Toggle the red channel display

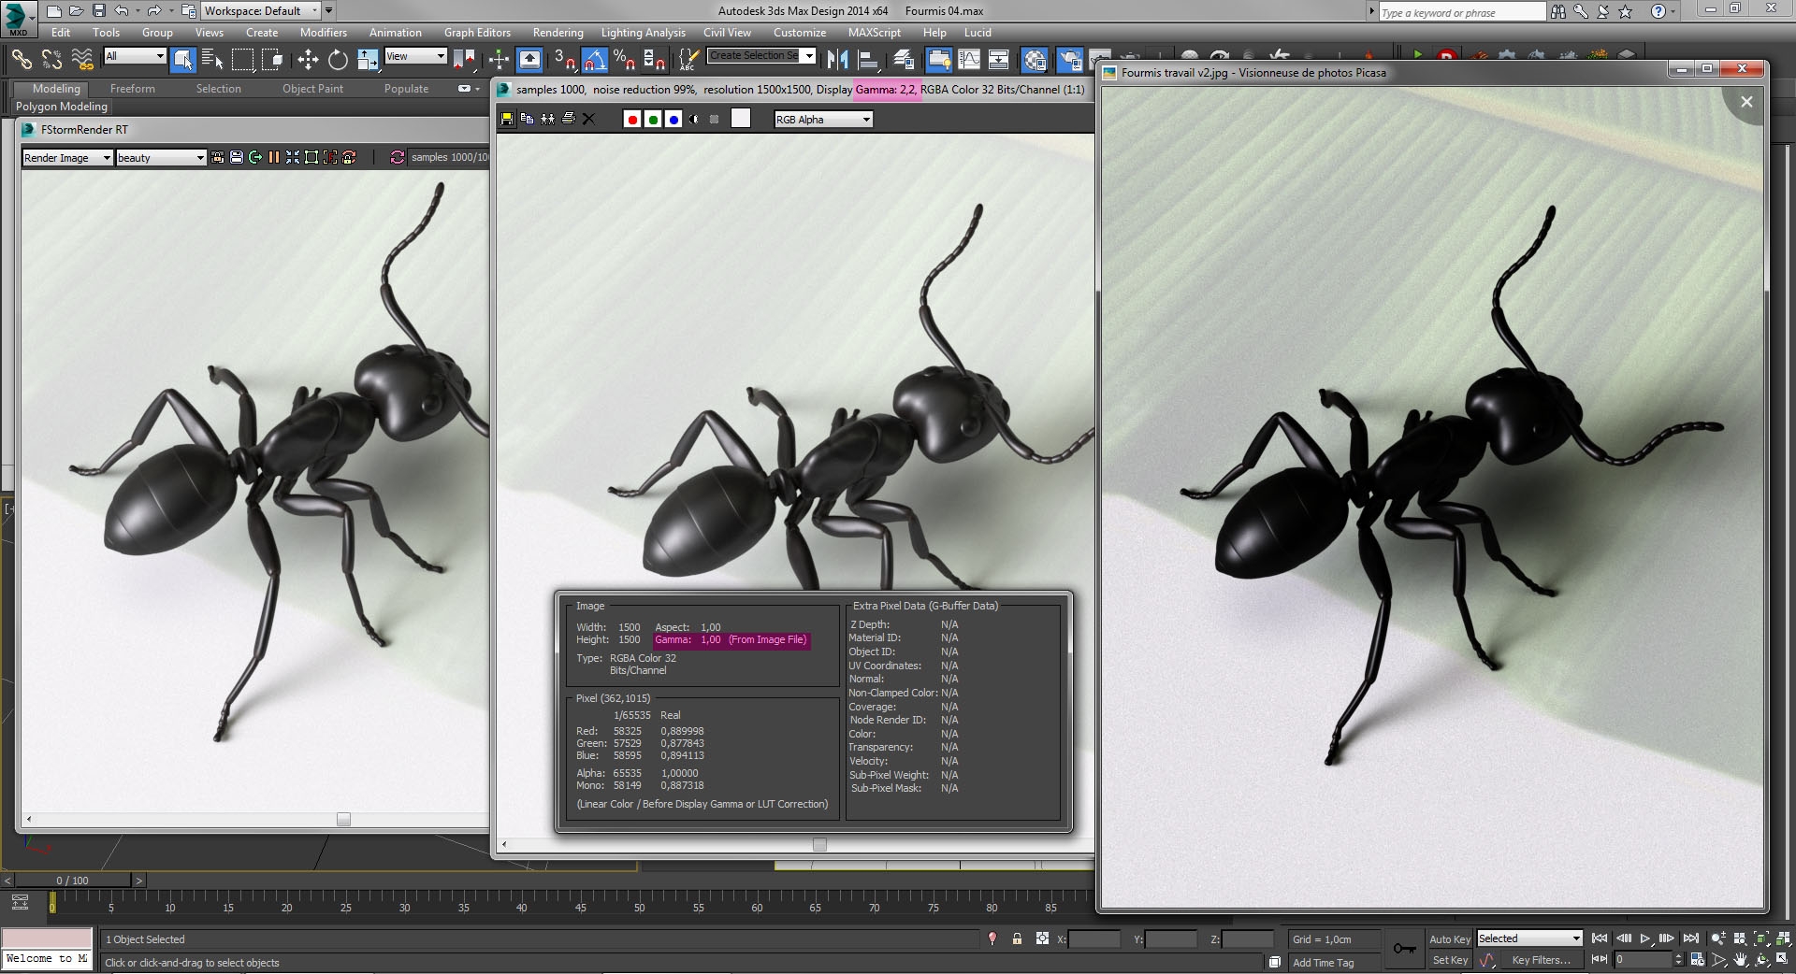click(x=632, y=119)
